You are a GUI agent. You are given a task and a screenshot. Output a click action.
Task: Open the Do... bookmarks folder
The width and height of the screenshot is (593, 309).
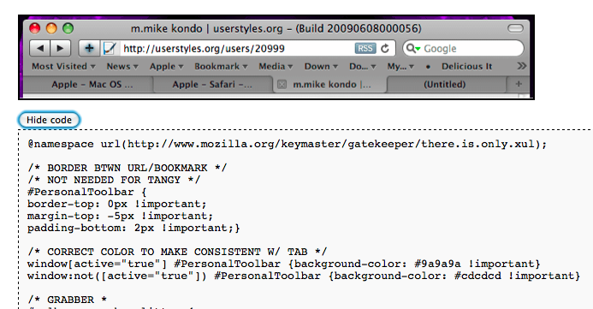coord(362,67)
